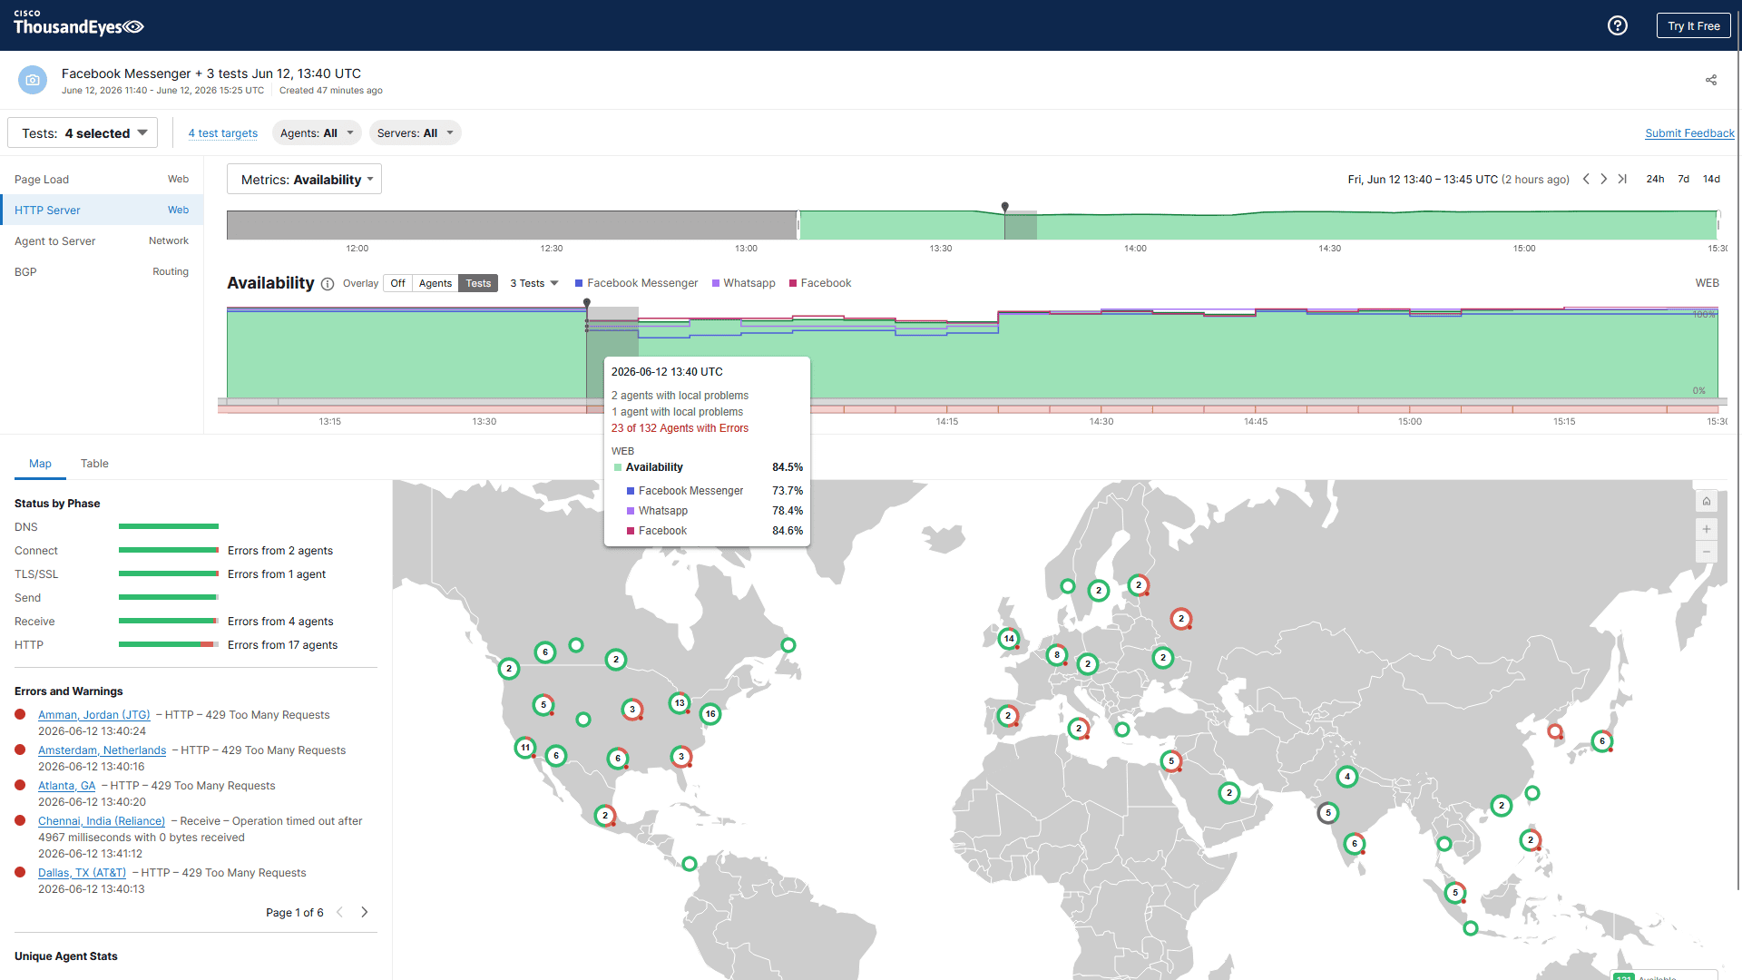This screenshot has height=980, width=1742.
Task: Click the share snapshot icon
Action: tap(1711, 80)
